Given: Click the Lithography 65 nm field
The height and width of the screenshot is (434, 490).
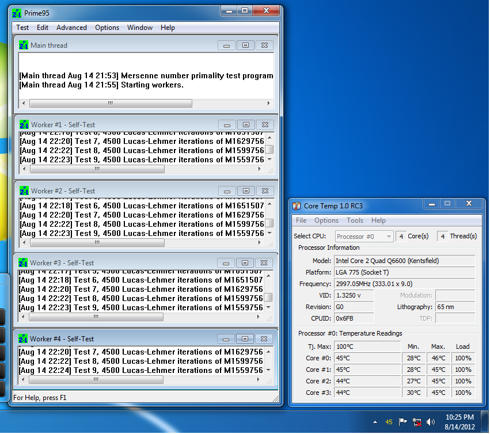Looking at the screenshot, I should (x=455, y=307).
